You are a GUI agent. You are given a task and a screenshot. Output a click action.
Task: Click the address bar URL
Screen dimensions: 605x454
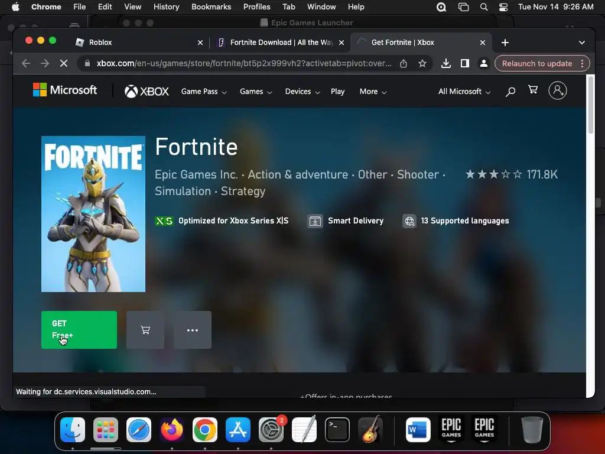click(244, 63)
